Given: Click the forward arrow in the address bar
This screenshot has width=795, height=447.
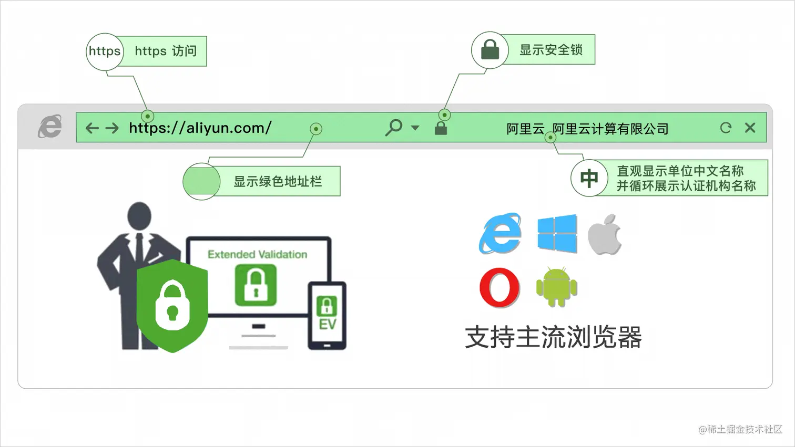Looking at the screenshot, I should point(112,128).
